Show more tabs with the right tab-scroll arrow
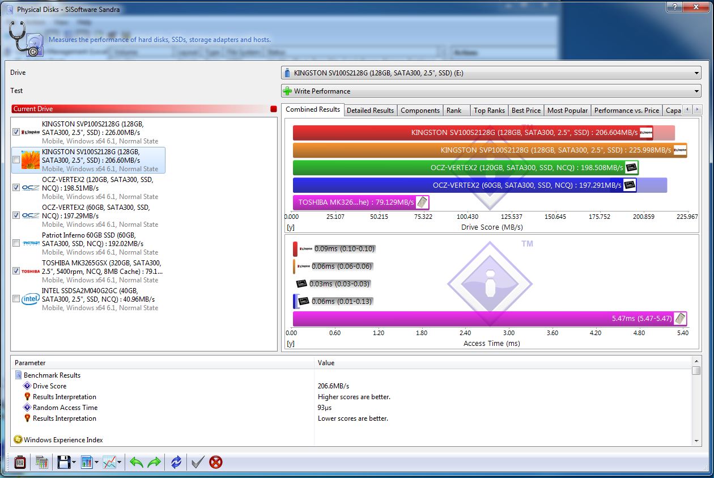 point(697,109)
